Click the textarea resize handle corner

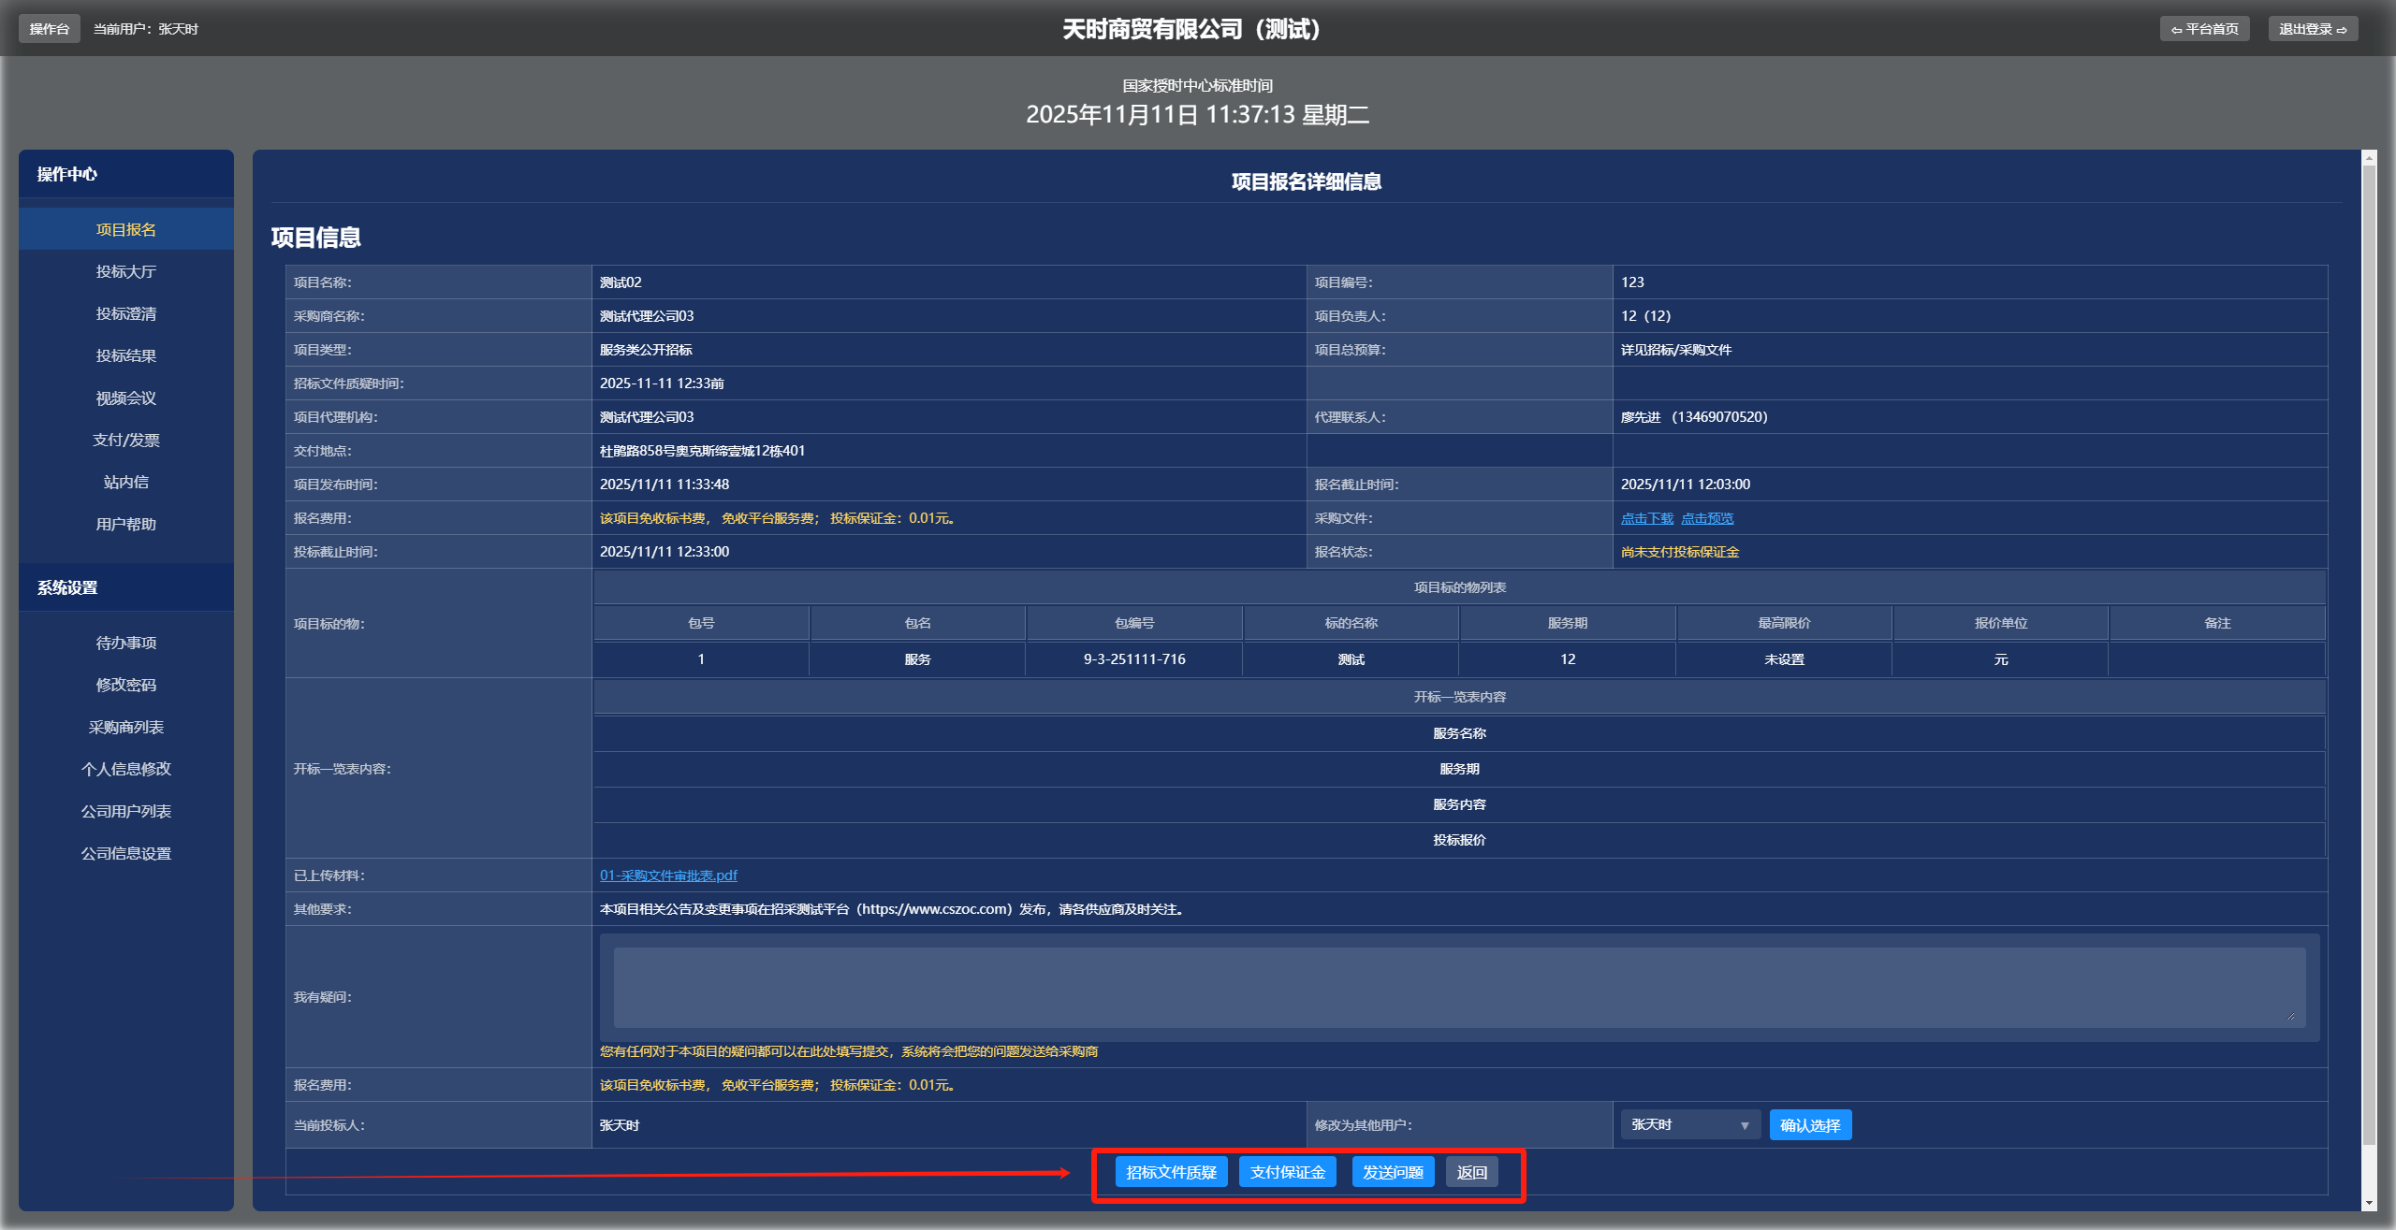pyautogui.click(x=2289, y=1016)
